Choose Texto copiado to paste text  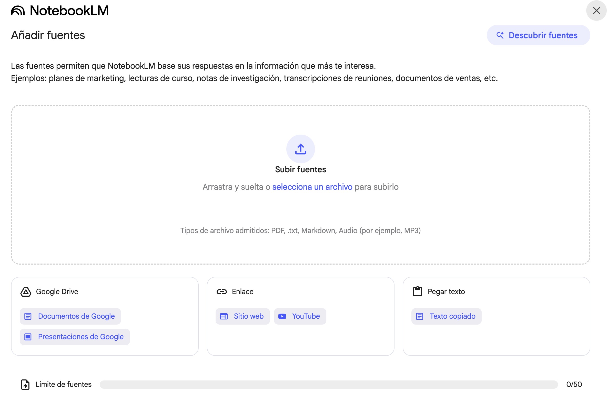click(x=446, y=316)
